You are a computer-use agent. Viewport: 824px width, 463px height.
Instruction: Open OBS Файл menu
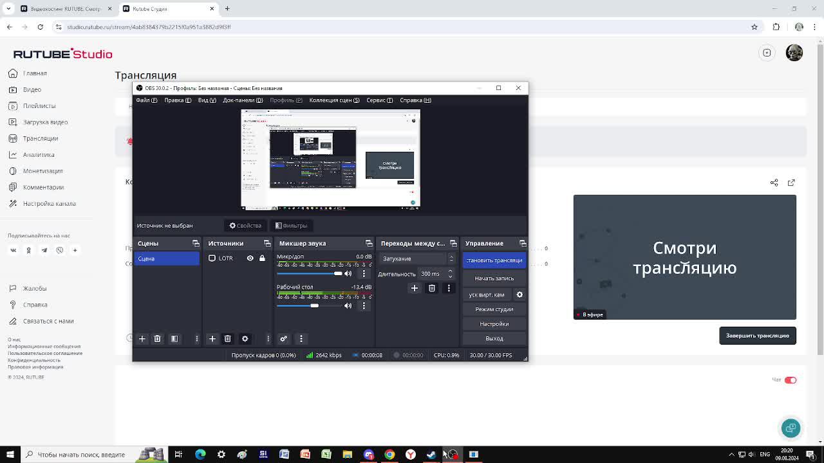coord(147,100)
